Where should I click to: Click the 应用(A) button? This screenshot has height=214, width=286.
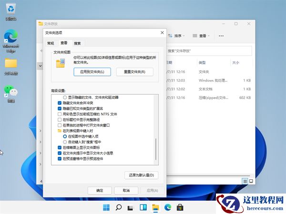pos(153,191)
